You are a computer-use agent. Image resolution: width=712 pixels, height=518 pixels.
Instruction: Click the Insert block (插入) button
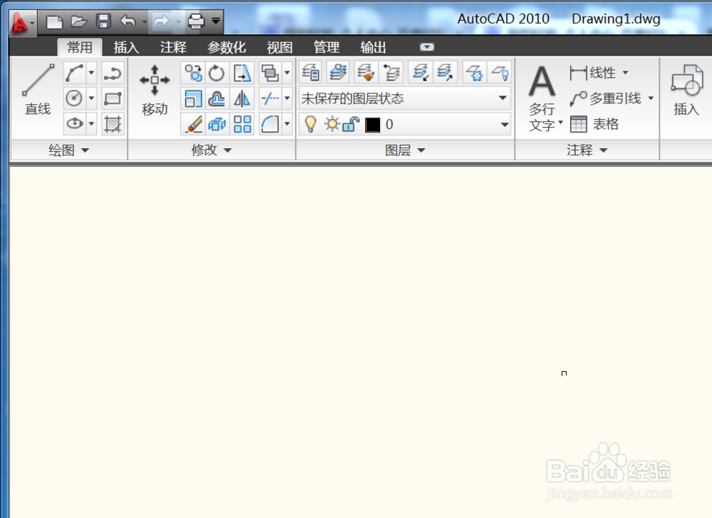pos(686,90)
